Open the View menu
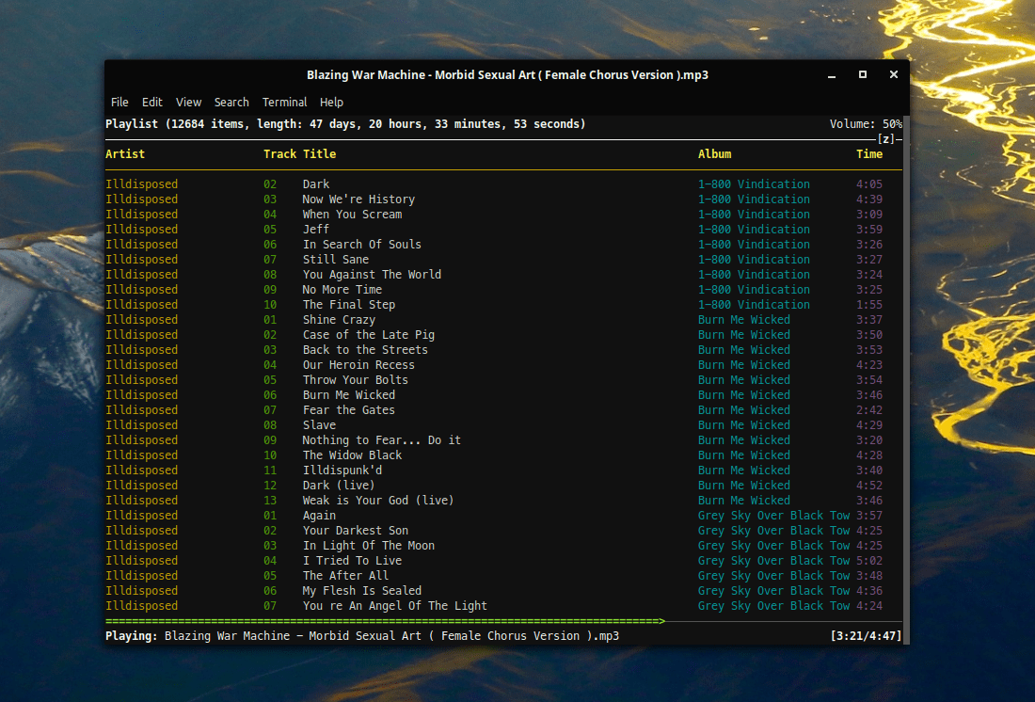This screenshot has width=1035, height=702. click(188, 102)
